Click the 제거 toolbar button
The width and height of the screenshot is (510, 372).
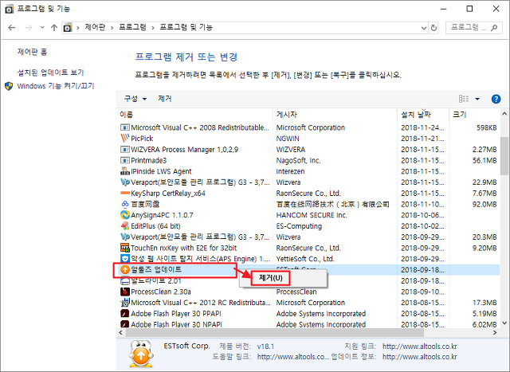[x=165, y=99]
